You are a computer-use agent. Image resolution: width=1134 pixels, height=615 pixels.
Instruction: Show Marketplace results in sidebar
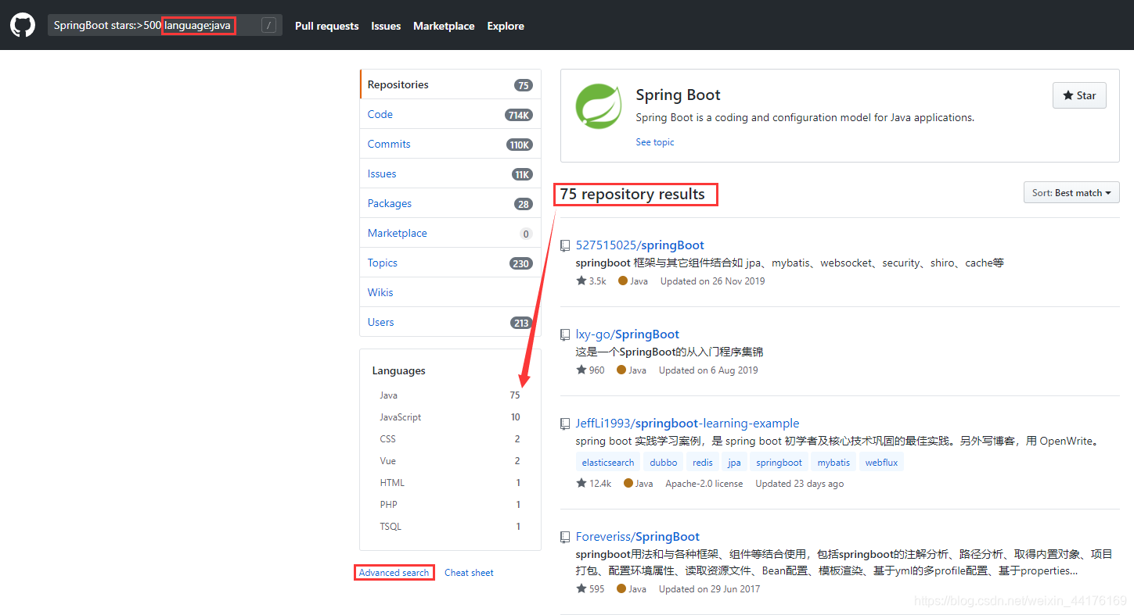click(450, 233)
